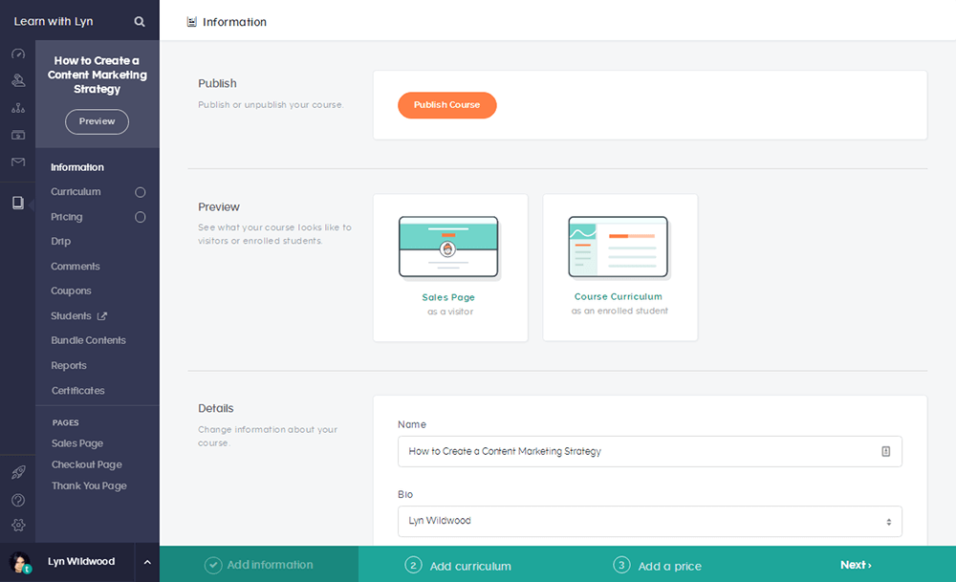956x582 pixels.
Task: Click the step 3 circle icon
Action: click(x=621, y=565)
